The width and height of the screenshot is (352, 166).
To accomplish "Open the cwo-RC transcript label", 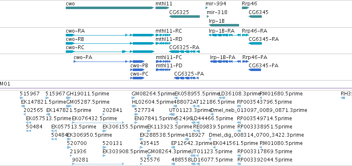I will point(75,47).
